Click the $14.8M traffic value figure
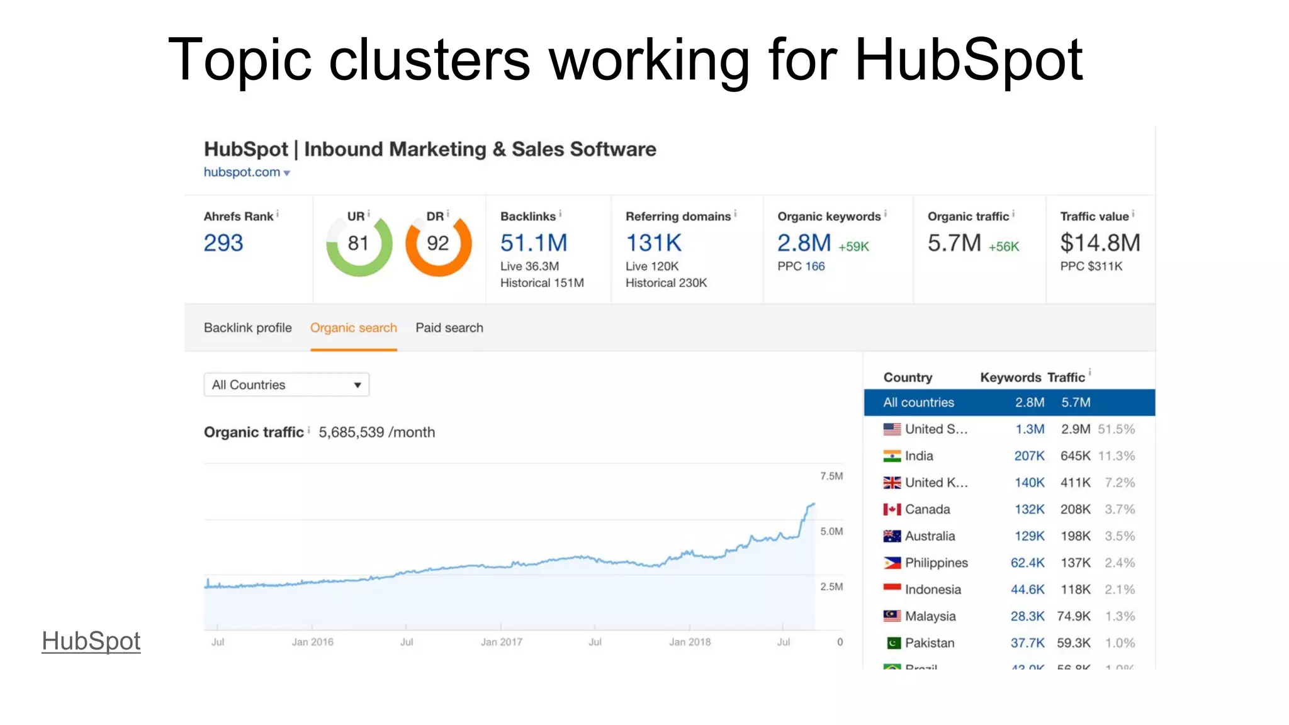The image size is (1289, 725). 1100,243
